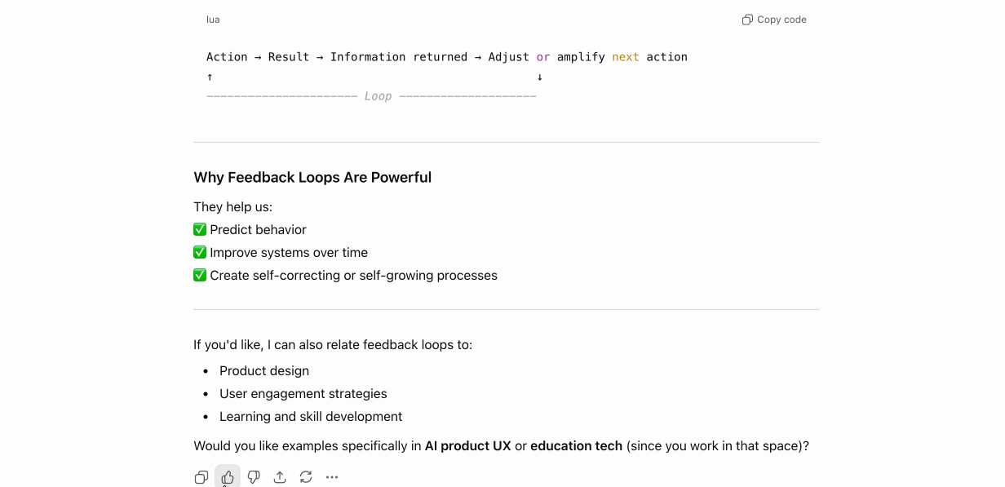
Task: Mark the response with thumbs down
Action: click(x=254, y=477)
